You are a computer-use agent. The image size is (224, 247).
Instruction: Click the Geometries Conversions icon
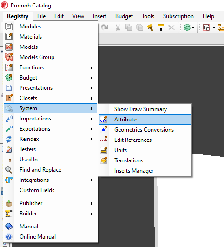point(104,130)
